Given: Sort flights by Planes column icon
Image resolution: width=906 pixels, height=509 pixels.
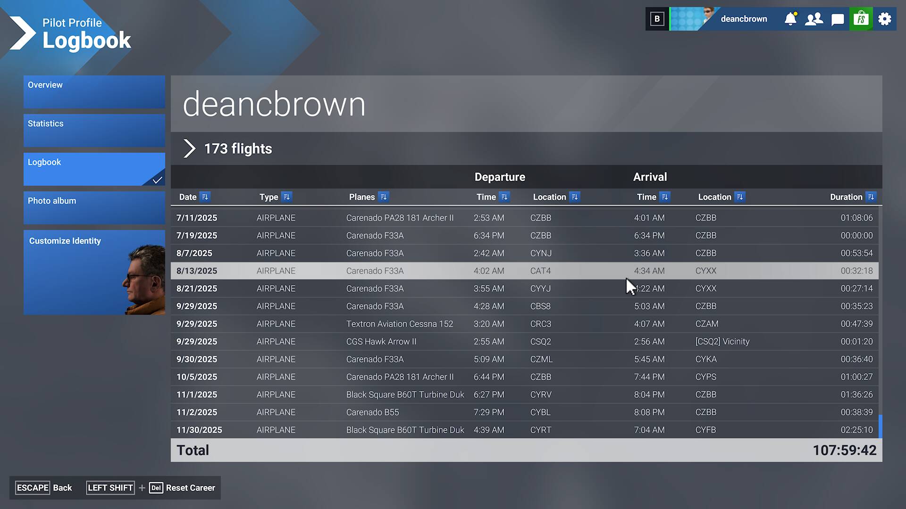Looking at the screenshot, I should click(x=383, y=197).
